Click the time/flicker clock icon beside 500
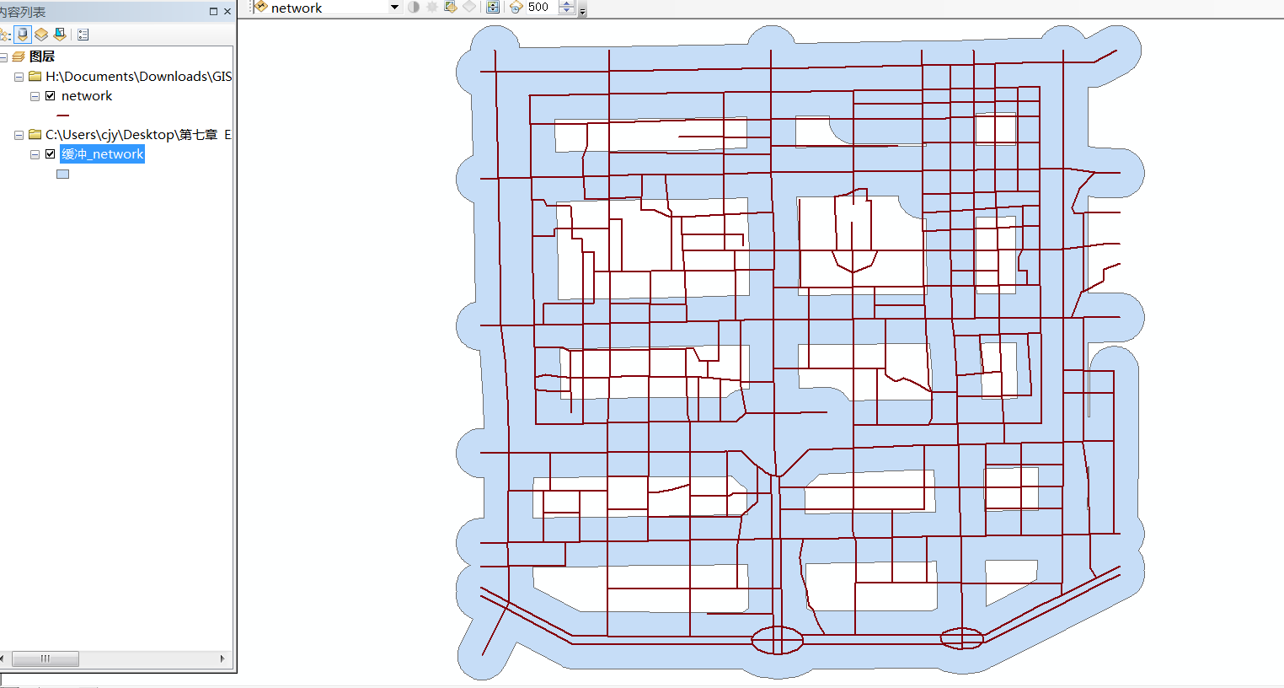 (x=516, y=8)
